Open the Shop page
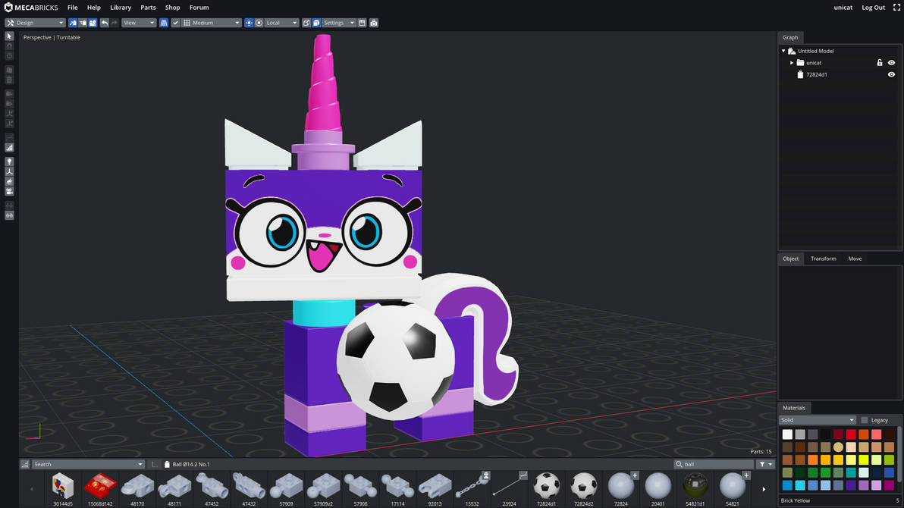This screenshot has height=508, width=904. pos(172,7)
